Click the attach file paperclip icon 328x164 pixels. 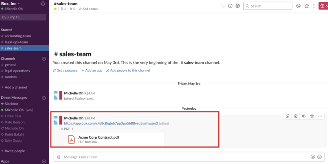click(59, 157)
